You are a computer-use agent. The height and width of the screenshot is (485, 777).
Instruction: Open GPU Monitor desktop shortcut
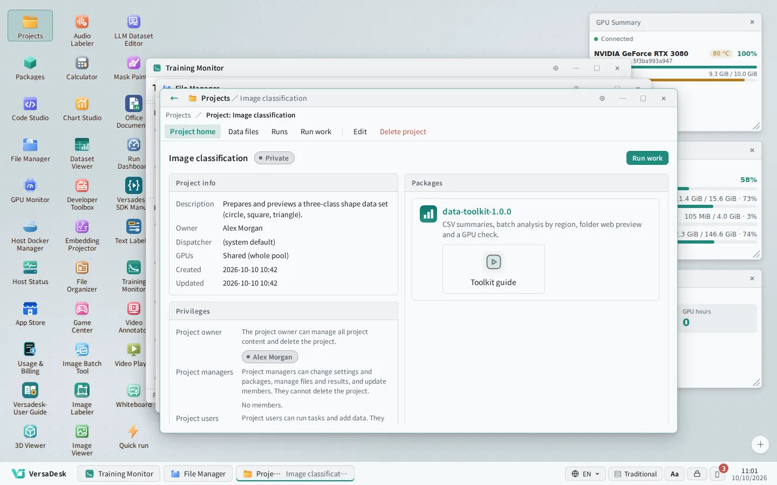(x=30, y=191)
